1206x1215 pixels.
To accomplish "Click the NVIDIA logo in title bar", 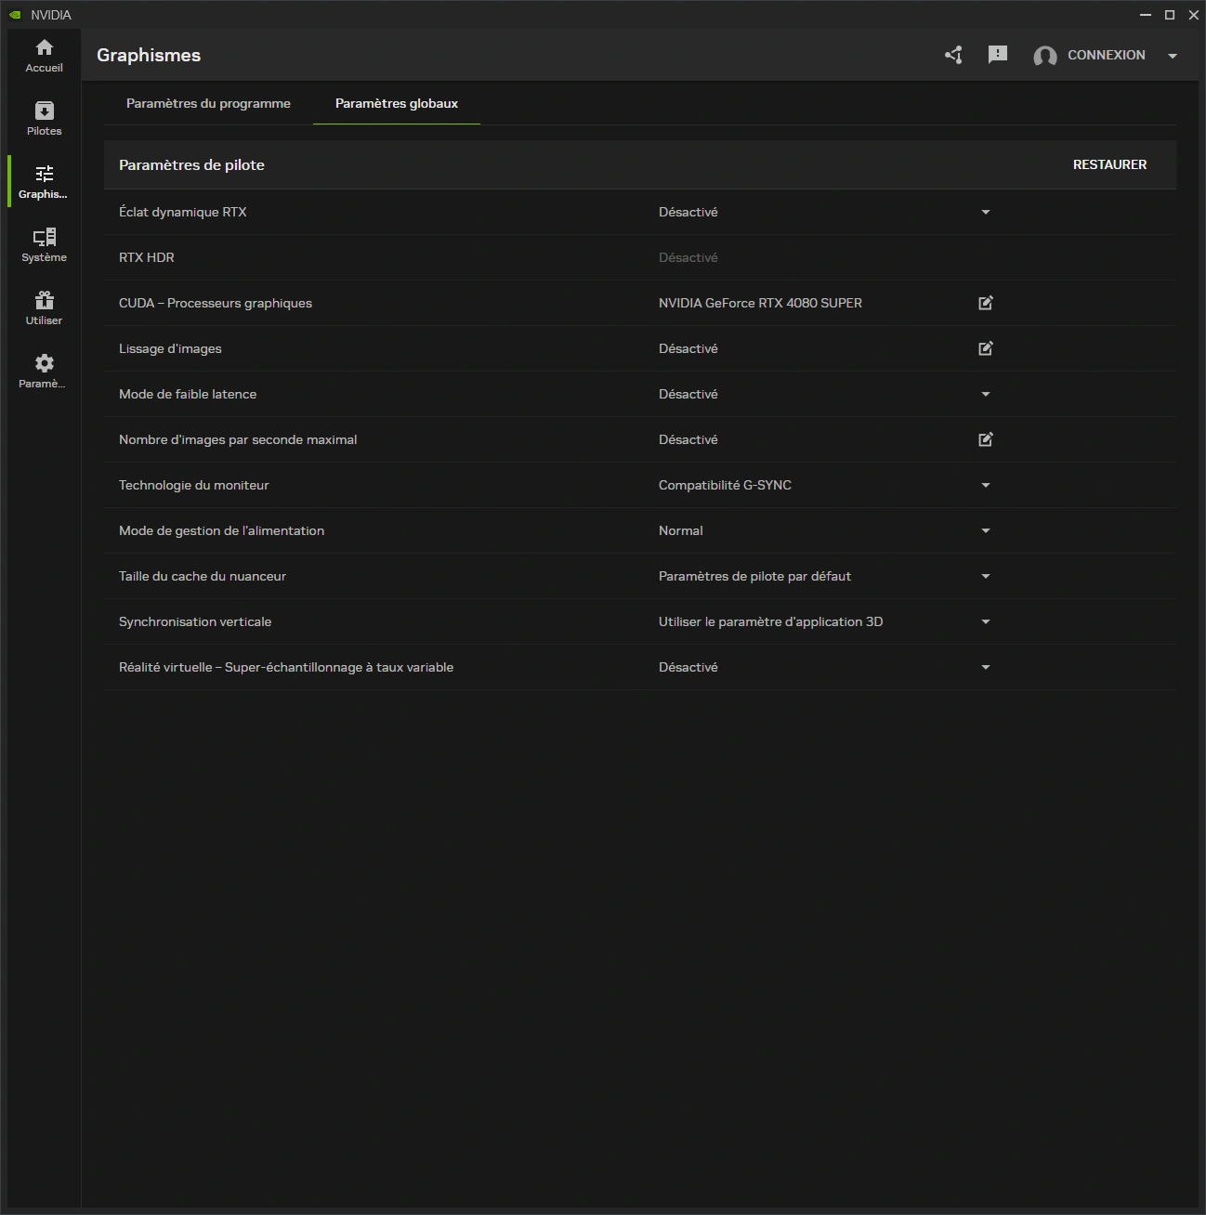I will (x=15, y=15).
